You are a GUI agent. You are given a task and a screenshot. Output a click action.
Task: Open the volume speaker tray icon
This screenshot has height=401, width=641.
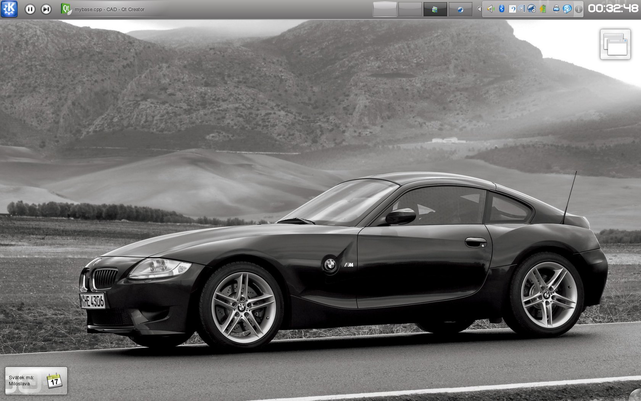[491, 9]
